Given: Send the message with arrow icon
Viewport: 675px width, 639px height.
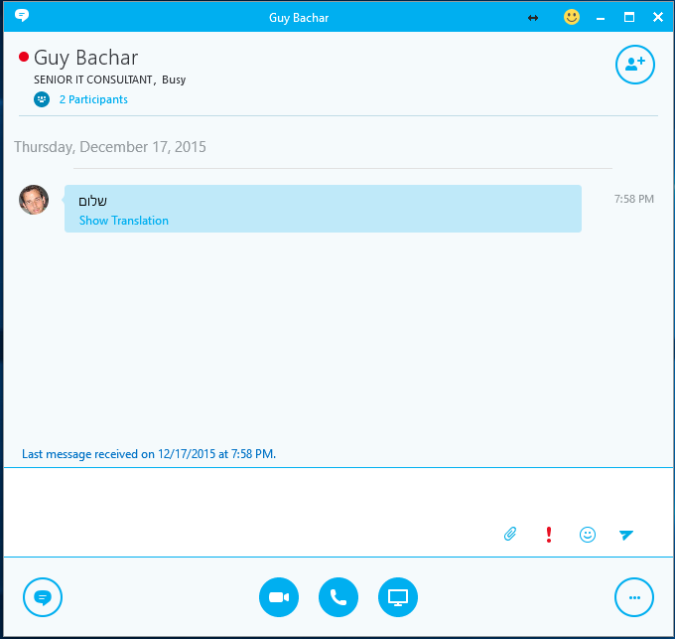Looking at the screenshot, I should [625, 535].
